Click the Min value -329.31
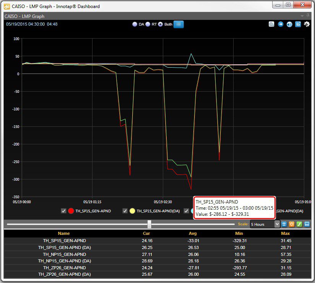 tap(240, 241)
